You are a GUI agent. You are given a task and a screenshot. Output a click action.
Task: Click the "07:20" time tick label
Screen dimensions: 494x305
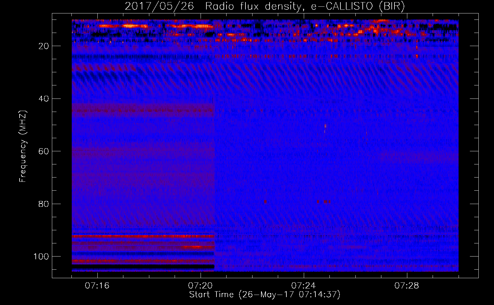[200, 285]
